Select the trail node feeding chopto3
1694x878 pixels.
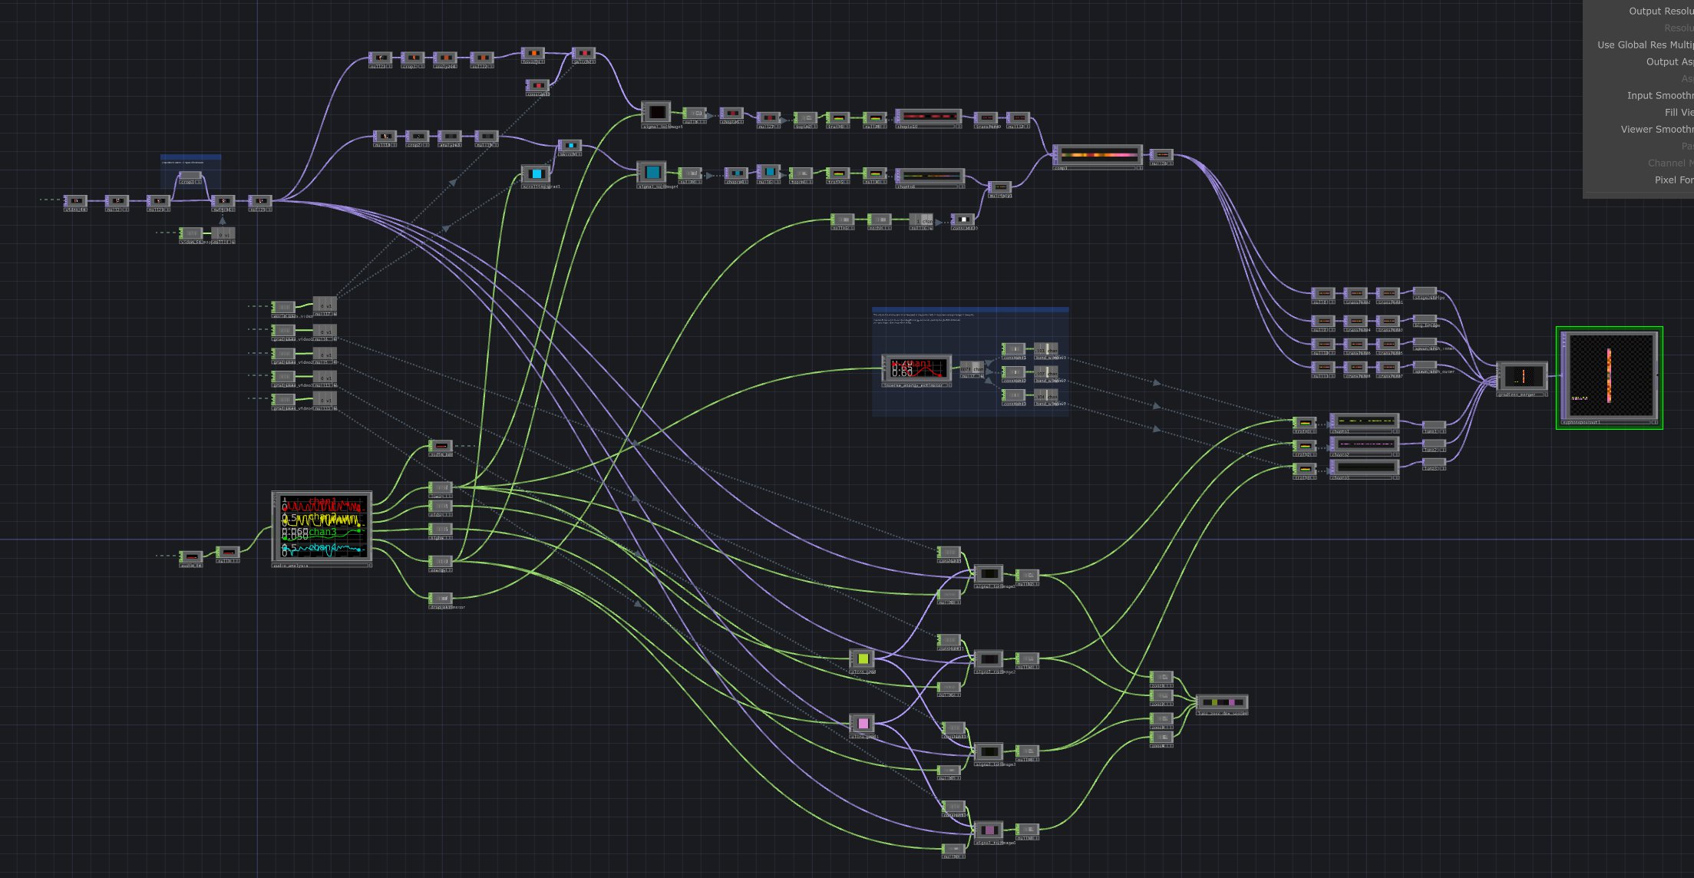[x=1304, y=470]
